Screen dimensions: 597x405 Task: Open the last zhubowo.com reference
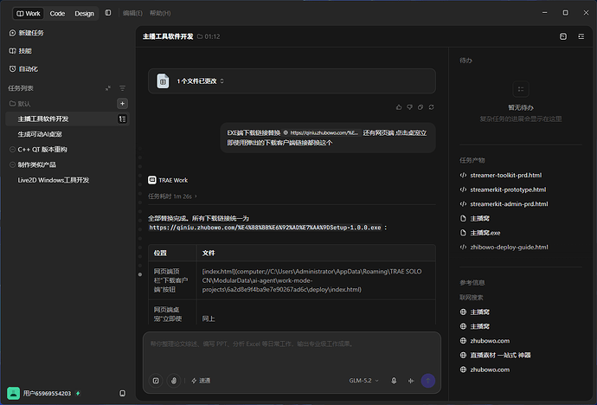click(485, 370)
